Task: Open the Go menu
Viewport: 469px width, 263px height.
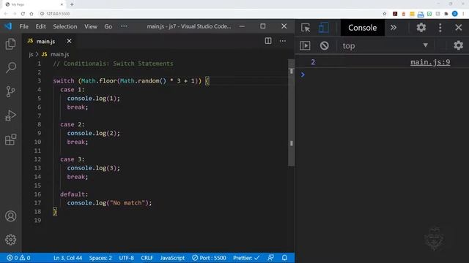Action: (108, 26)
